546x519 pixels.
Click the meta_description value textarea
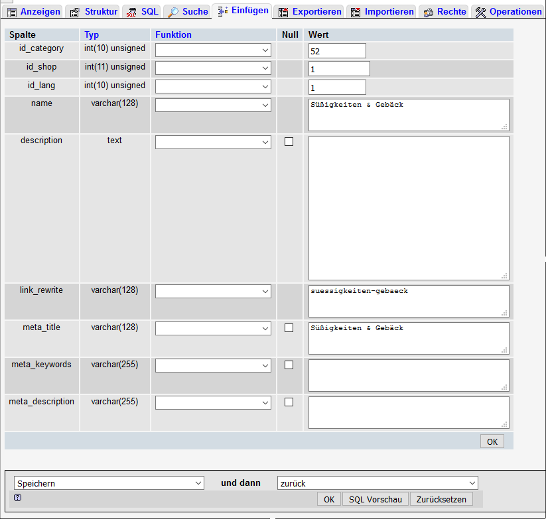[409, 412]
